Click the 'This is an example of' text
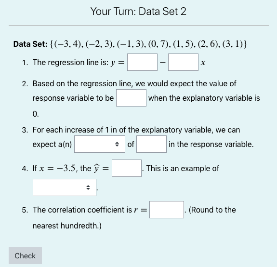277x267 pixels. point(183,168)
